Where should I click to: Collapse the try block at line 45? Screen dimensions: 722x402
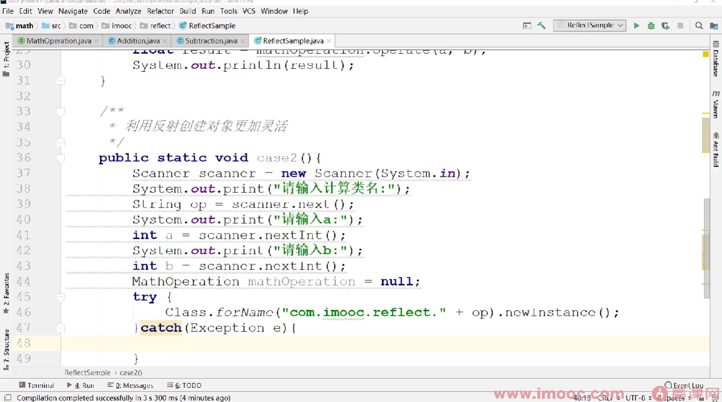61,296
